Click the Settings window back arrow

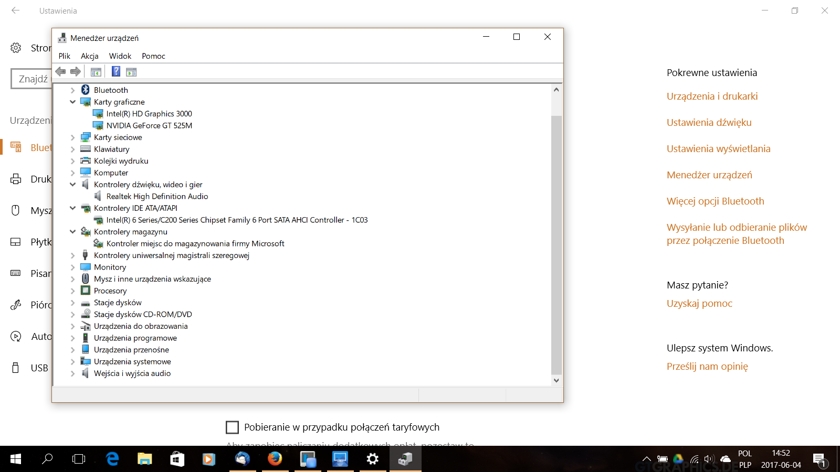(16, 10)
